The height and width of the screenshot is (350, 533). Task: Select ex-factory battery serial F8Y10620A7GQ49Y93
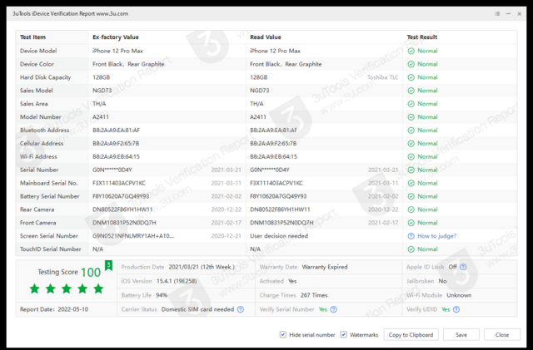click(x=121, y=196)
